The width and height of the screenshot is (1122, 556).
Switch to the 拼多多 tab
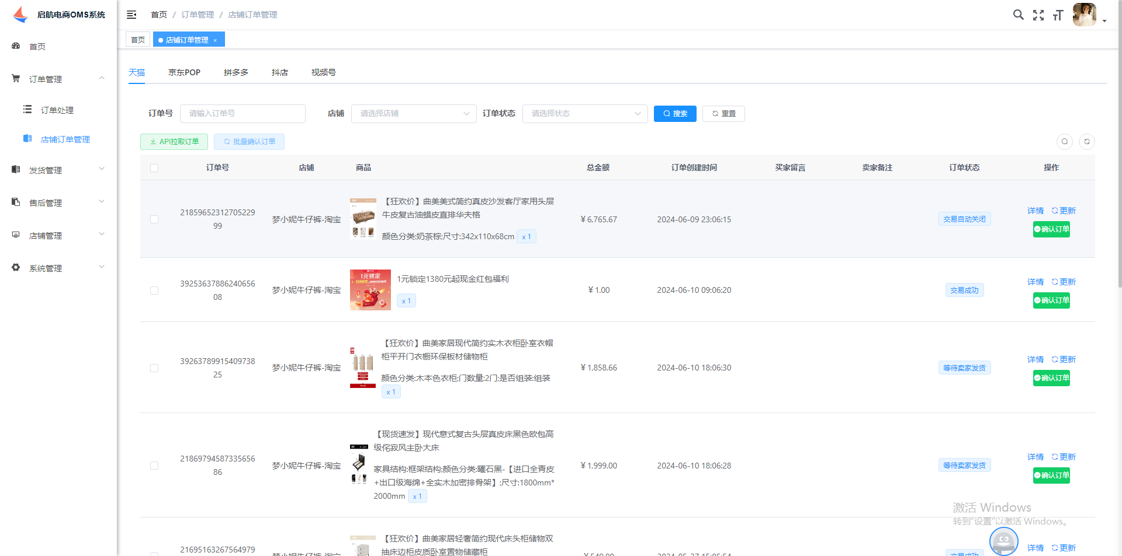point(236,72)
